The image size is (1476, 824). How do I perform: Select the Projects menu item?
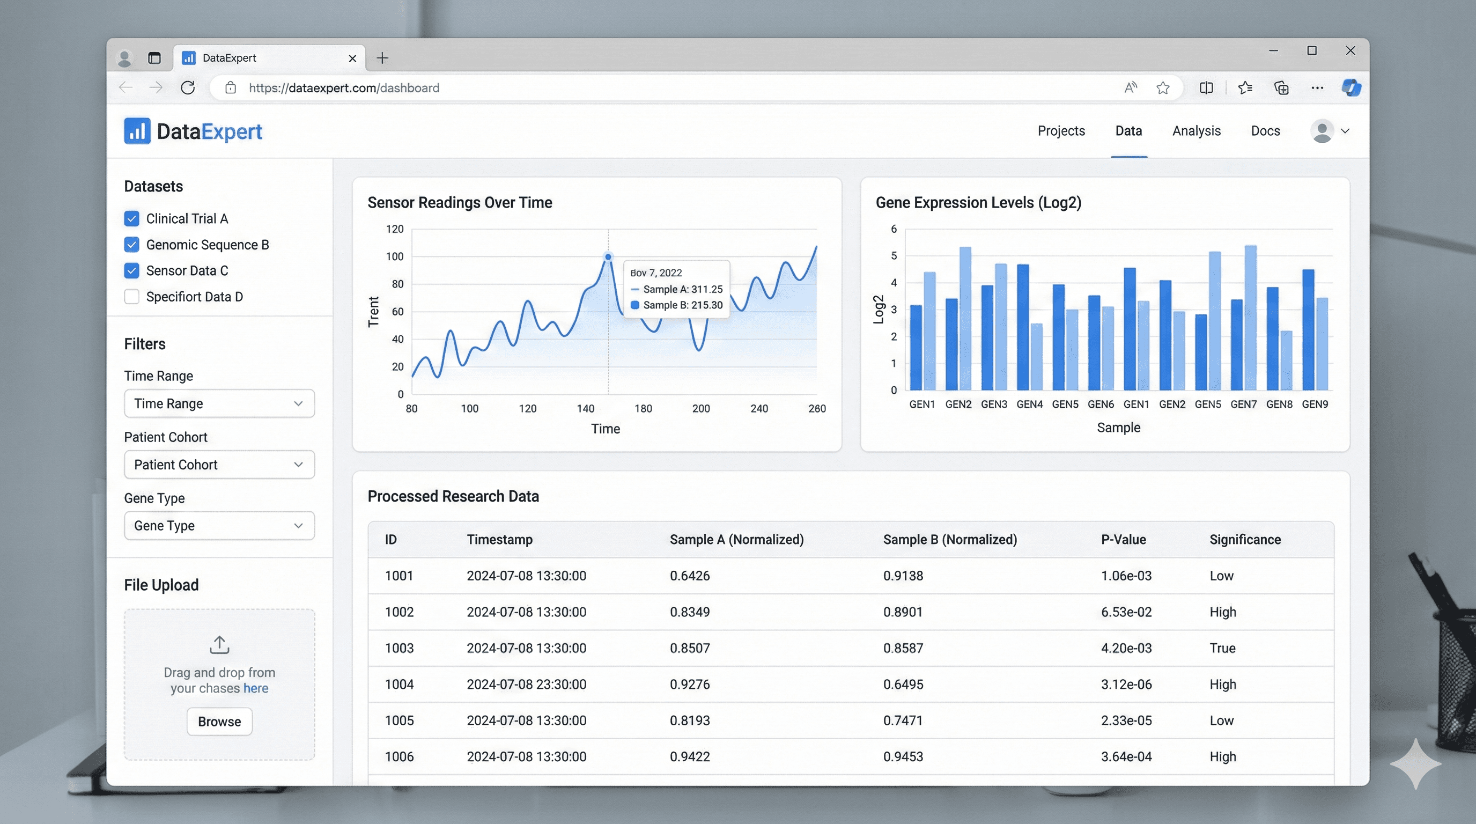point(1060,131)
